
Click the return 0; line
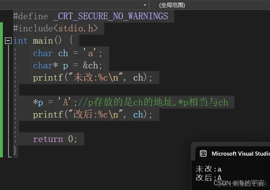click(55, 139)
